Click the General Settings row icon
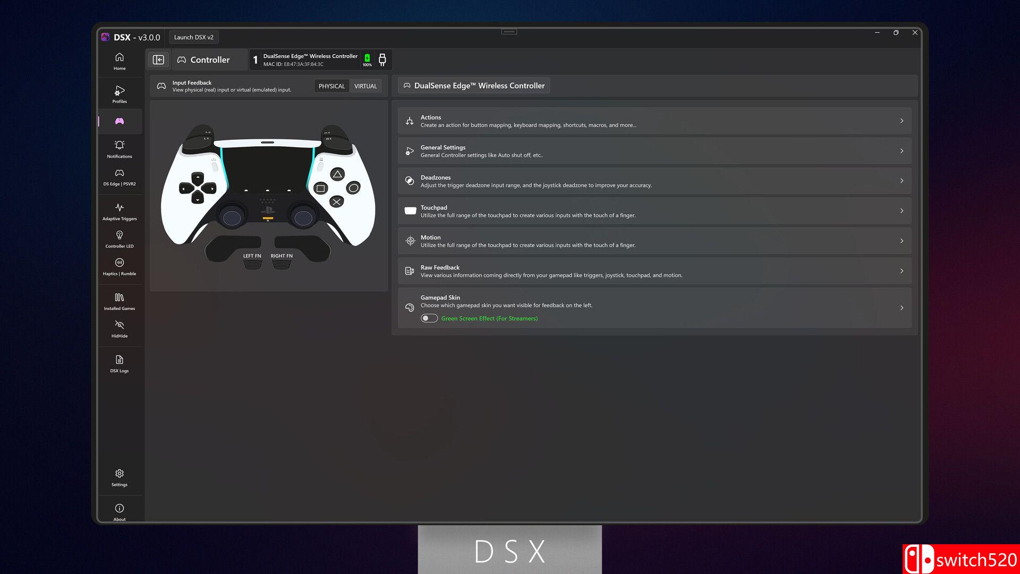 pos(410,151)
